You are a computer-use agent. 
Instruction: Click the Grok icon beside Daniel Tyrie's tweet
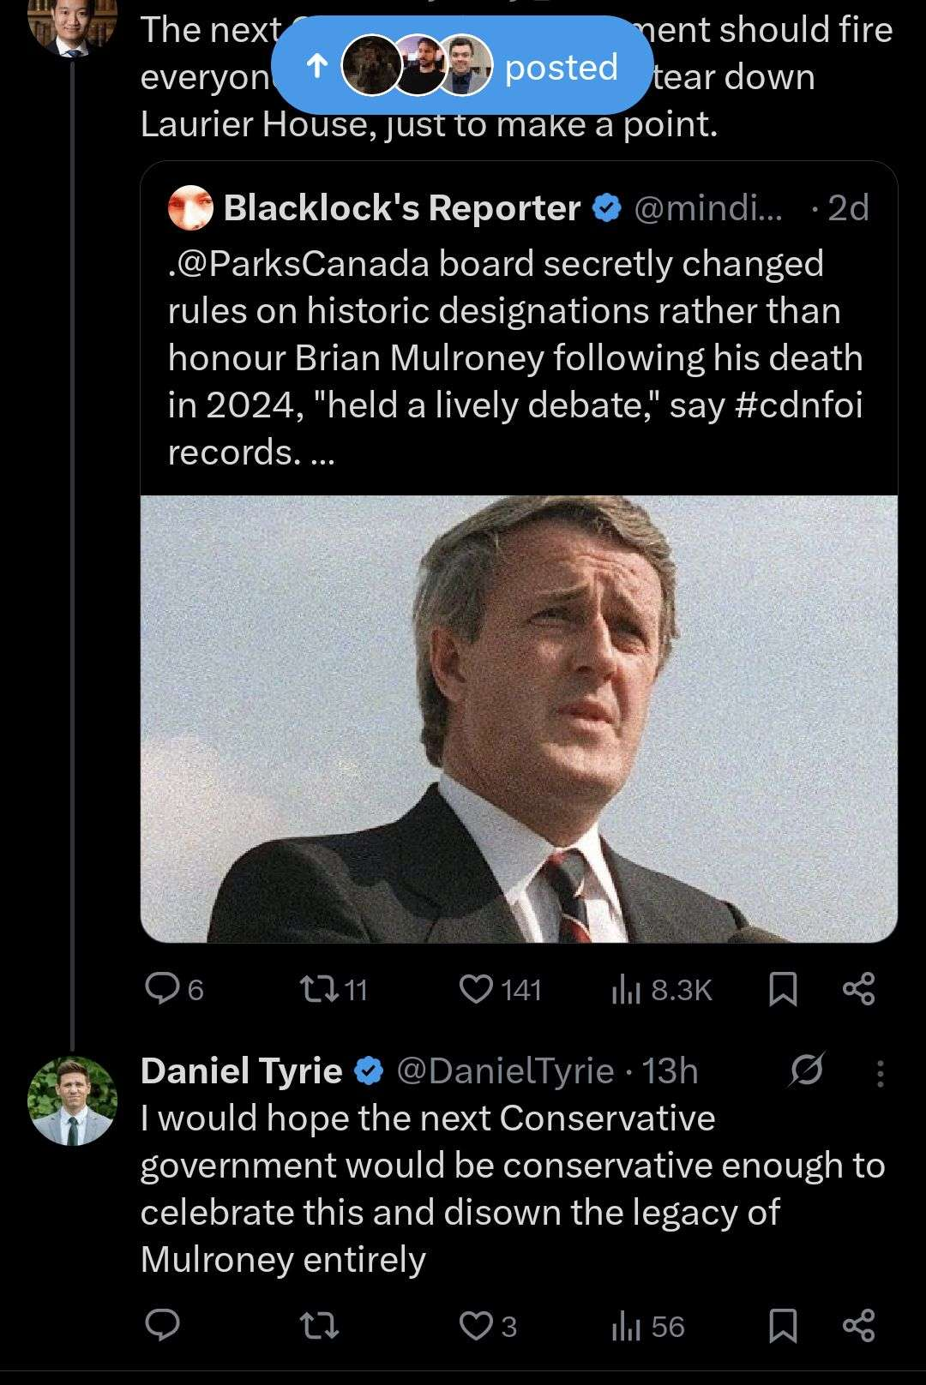(807, 1070)
